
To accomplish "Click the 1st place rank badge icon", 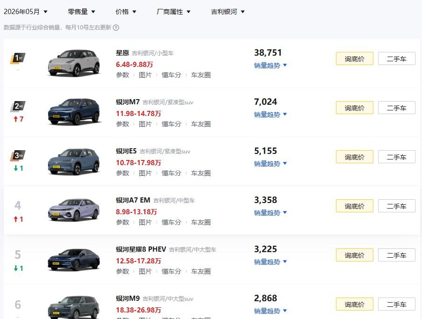I will click(x=18, y=58).
